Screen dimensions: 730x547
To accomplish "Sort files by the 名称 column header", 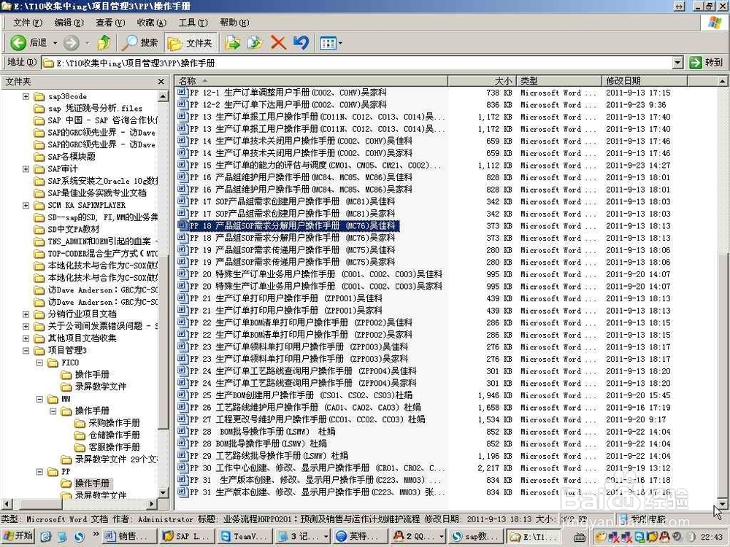I will point(312,81).
